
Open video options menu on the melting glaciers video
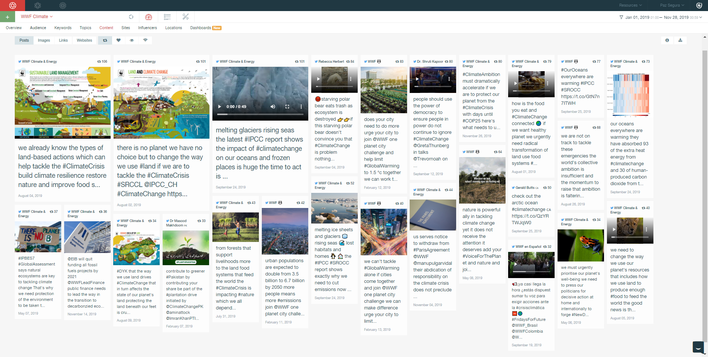point(301,107)
